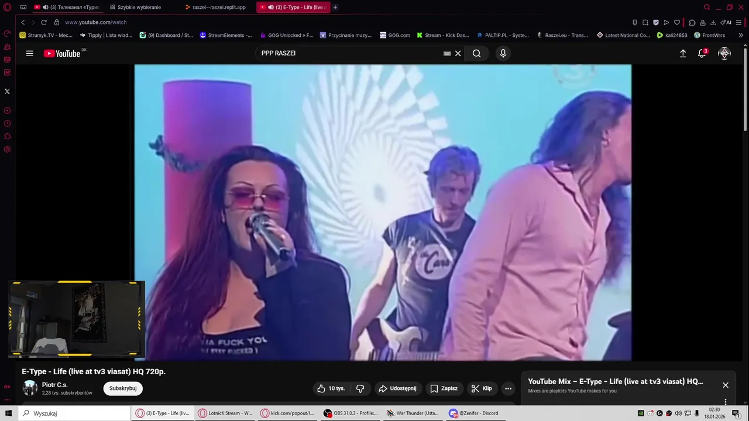Click the Wyszukaj taskbar search box
This screenshot has width=749, height=421.
point(74,413)
